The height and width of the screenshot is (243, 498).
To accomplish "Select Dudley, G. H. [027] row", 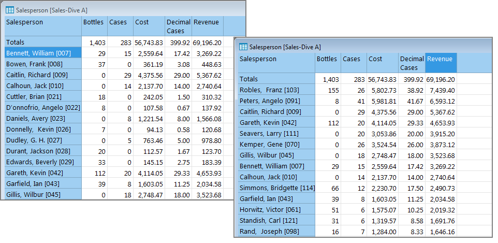I will (x=43, y=140).
